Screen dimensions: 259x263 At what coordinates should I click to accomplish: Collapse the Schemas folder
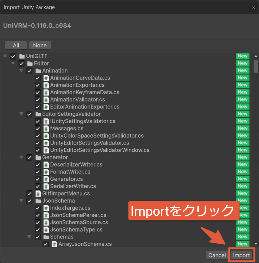(29, 237)
